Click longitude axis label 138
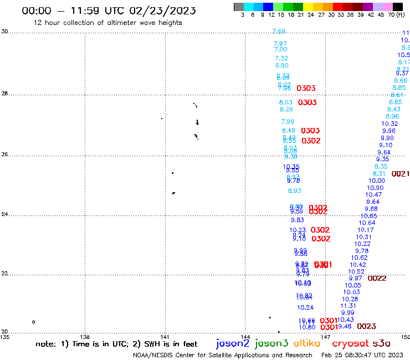The width and height of the screenshot is (410, 360). 85,337
